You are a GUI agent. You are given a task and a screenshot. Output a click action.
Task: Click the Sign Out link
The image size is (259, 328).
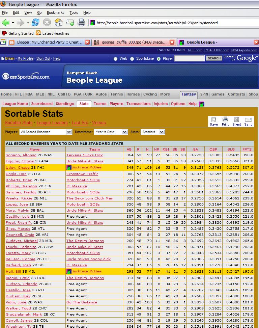tap(43, 59)
